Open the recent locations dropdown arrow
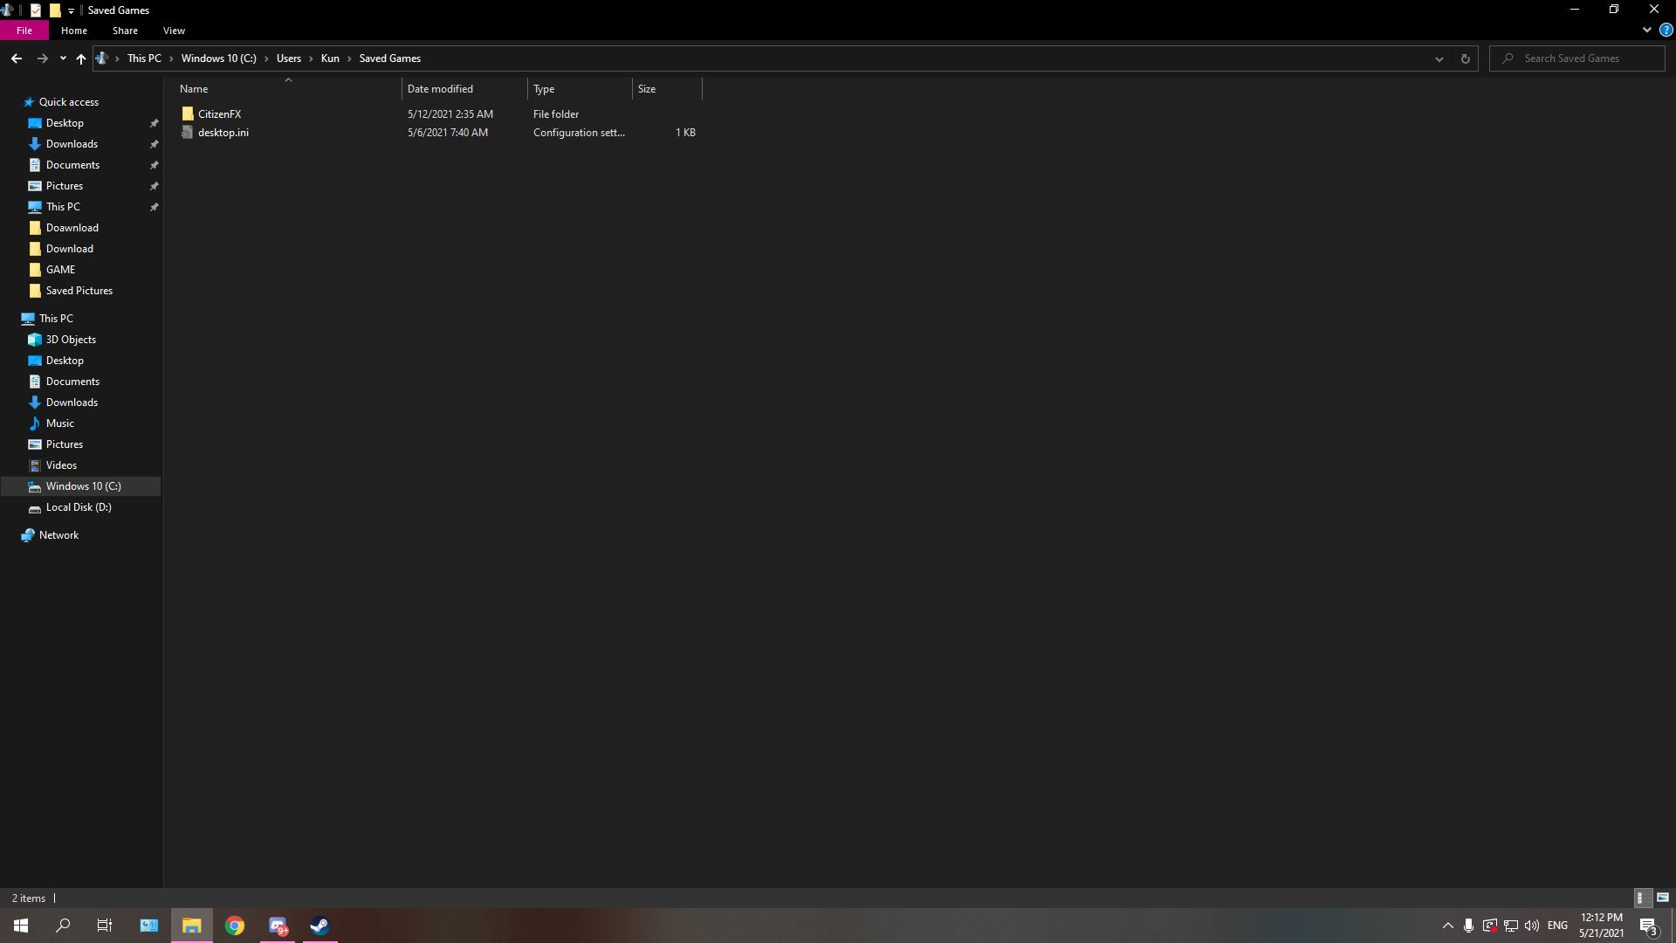Image resolution: width=1676 pixels, height=943 pixels. (63, 59)
